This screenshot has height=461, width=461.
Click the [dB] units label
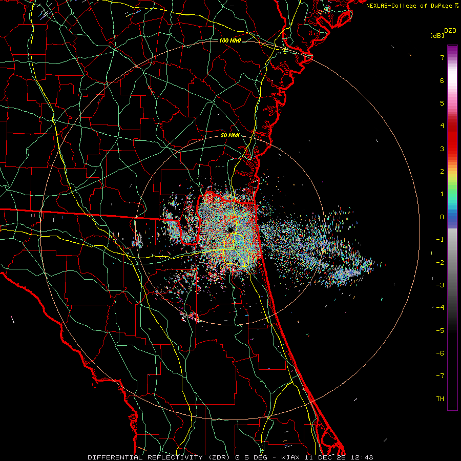click(437, 35)
